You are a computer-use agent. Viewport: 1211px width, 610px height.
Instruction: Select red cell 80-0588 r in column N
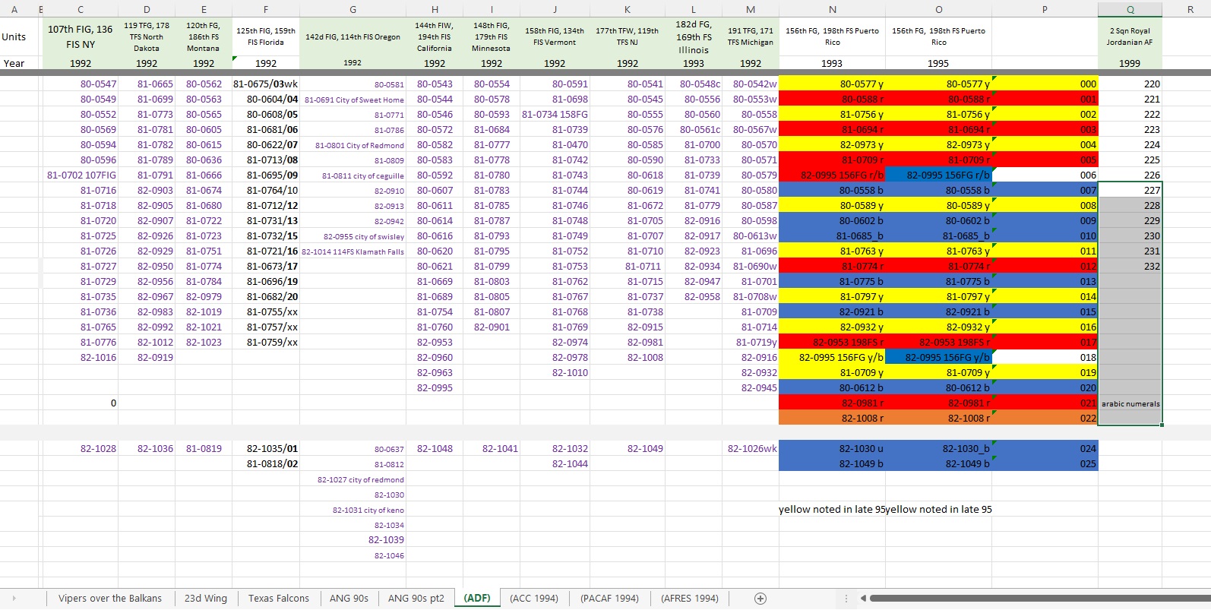[x=832, y=100]
